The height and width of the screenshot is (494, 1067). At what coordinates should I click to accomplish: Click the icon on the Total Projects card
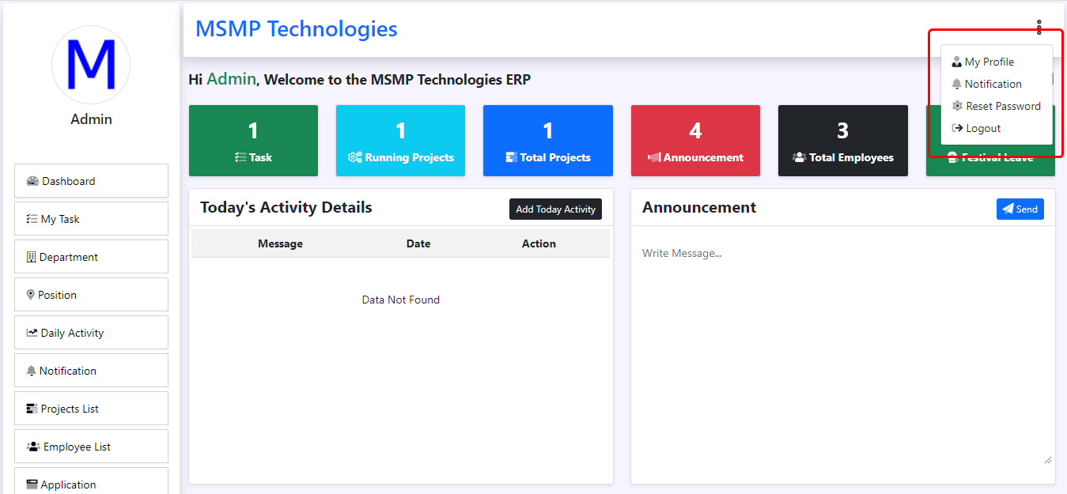click(x=511, y=157)
